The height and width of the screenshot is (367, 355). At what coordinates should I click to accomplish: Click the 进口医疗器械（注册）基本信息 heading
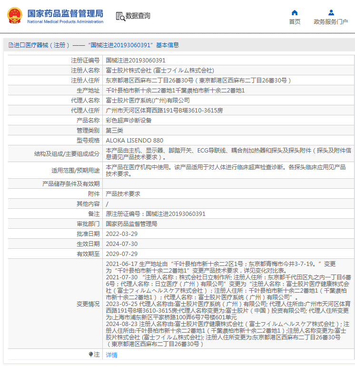pos(96,45)
